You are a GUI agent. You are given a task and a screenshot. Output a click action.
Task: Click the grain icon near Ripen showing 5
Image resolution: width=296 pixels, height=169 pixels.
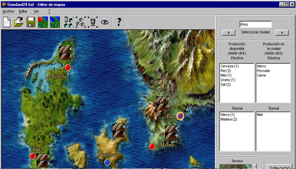tap(43, 157)
